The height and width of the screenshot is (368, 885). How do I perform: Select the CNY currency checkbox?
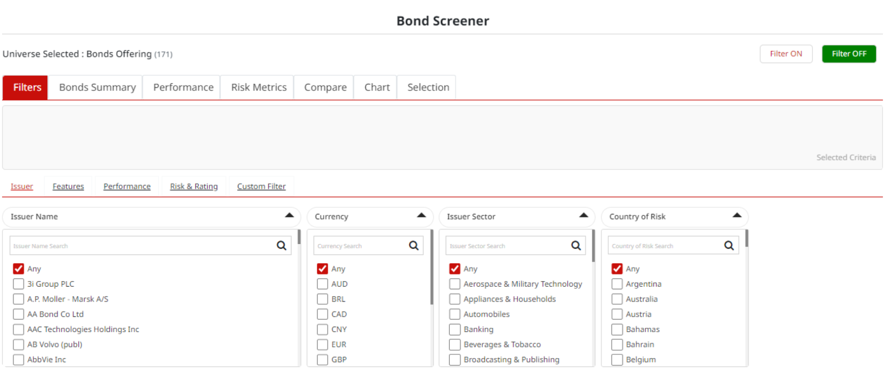point(322,329)
